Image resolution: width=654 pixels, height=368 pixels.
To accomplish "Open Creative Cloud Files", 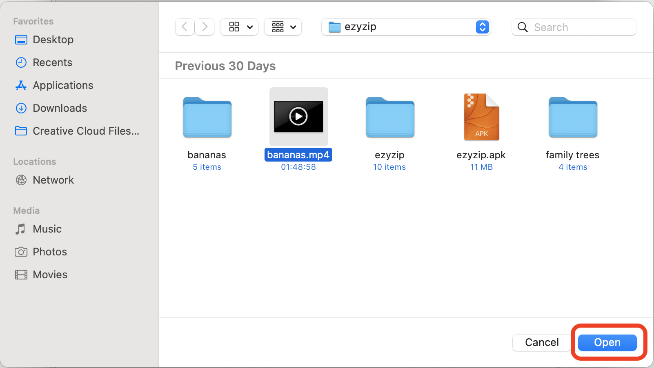I will (x=86, y=131).
